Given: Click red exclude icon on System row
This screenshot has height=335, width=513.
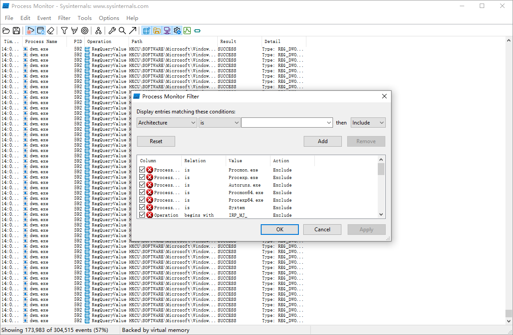Looking at the screenshot, I should click(x=149, y=207).
